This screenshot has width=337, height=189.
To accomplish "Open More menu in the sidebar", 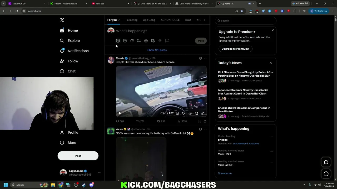I will pos(68,143).
